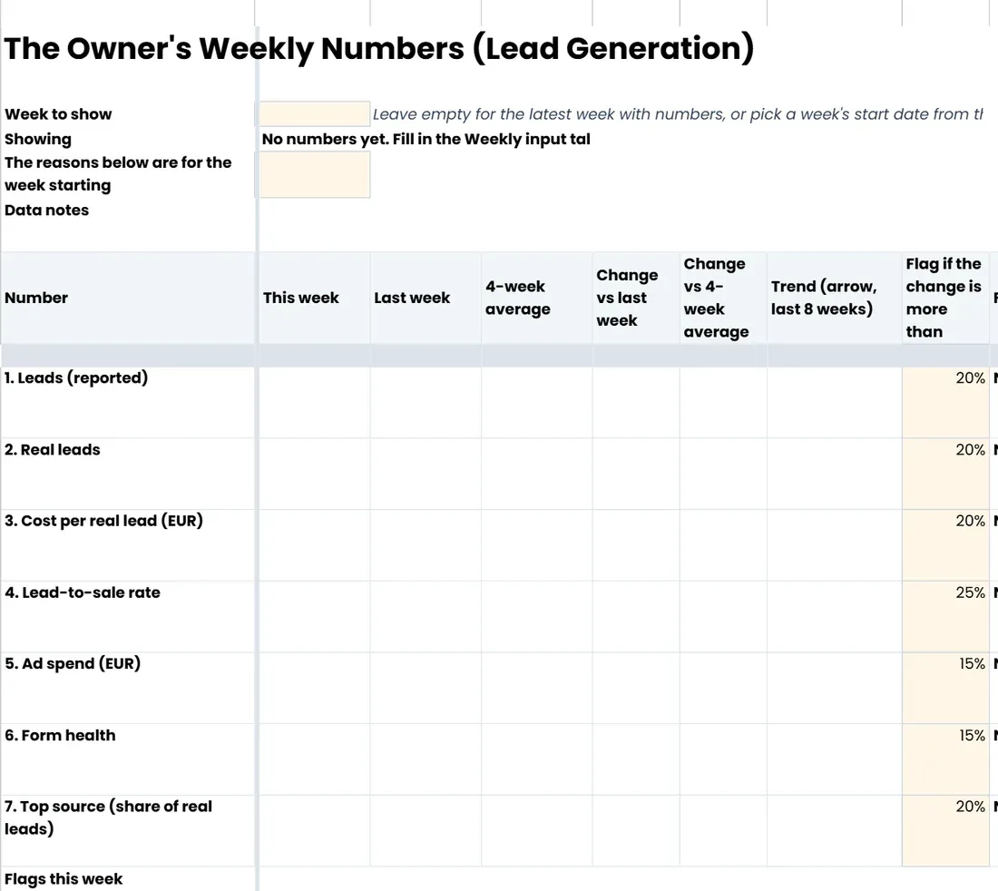The width and height of the screenshot is (998, 891).
Task: Select the '3. Cost per real lead (EUR)' label
Action: point(103,521)
